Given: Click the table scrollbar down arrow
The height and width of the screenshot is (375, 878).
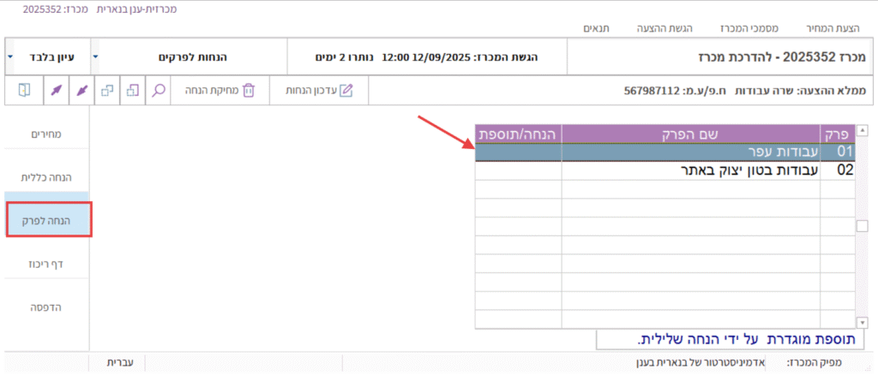Looking at the screenshot, I should [x=863, y=322].
